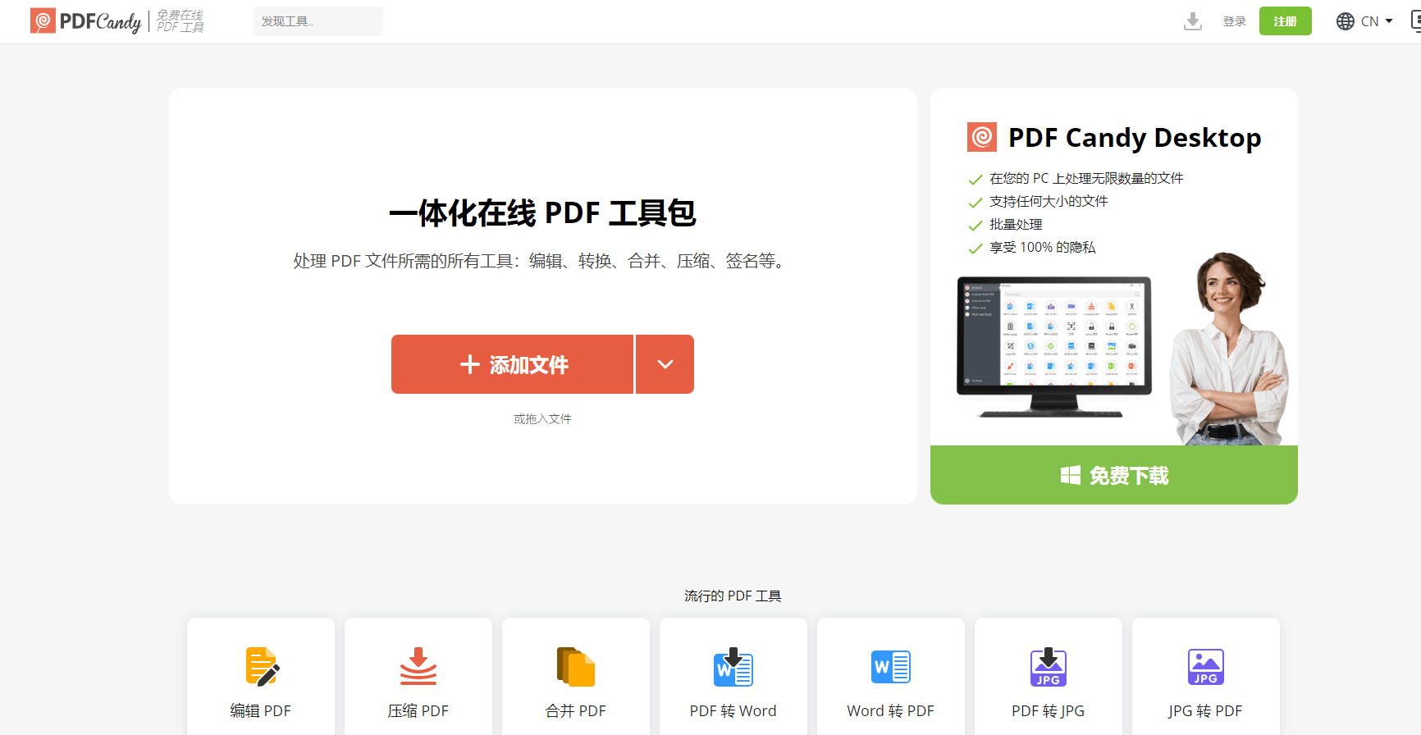This screenshot has width=1421, height=735.
Task: Open the 合并 PDF tool icon
Action: [576, 667]
